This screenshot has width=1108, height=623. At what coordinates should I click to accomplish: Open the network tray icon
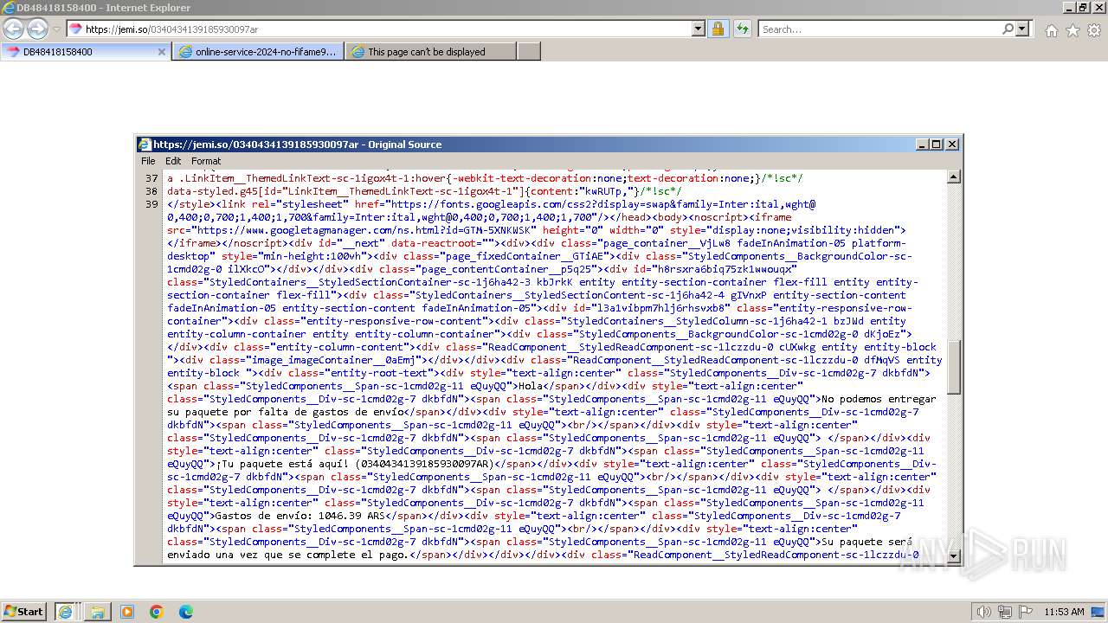tap(1005, 612)
